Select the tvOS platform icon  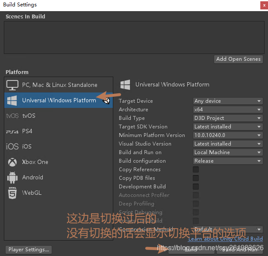[x=12, y=116]
